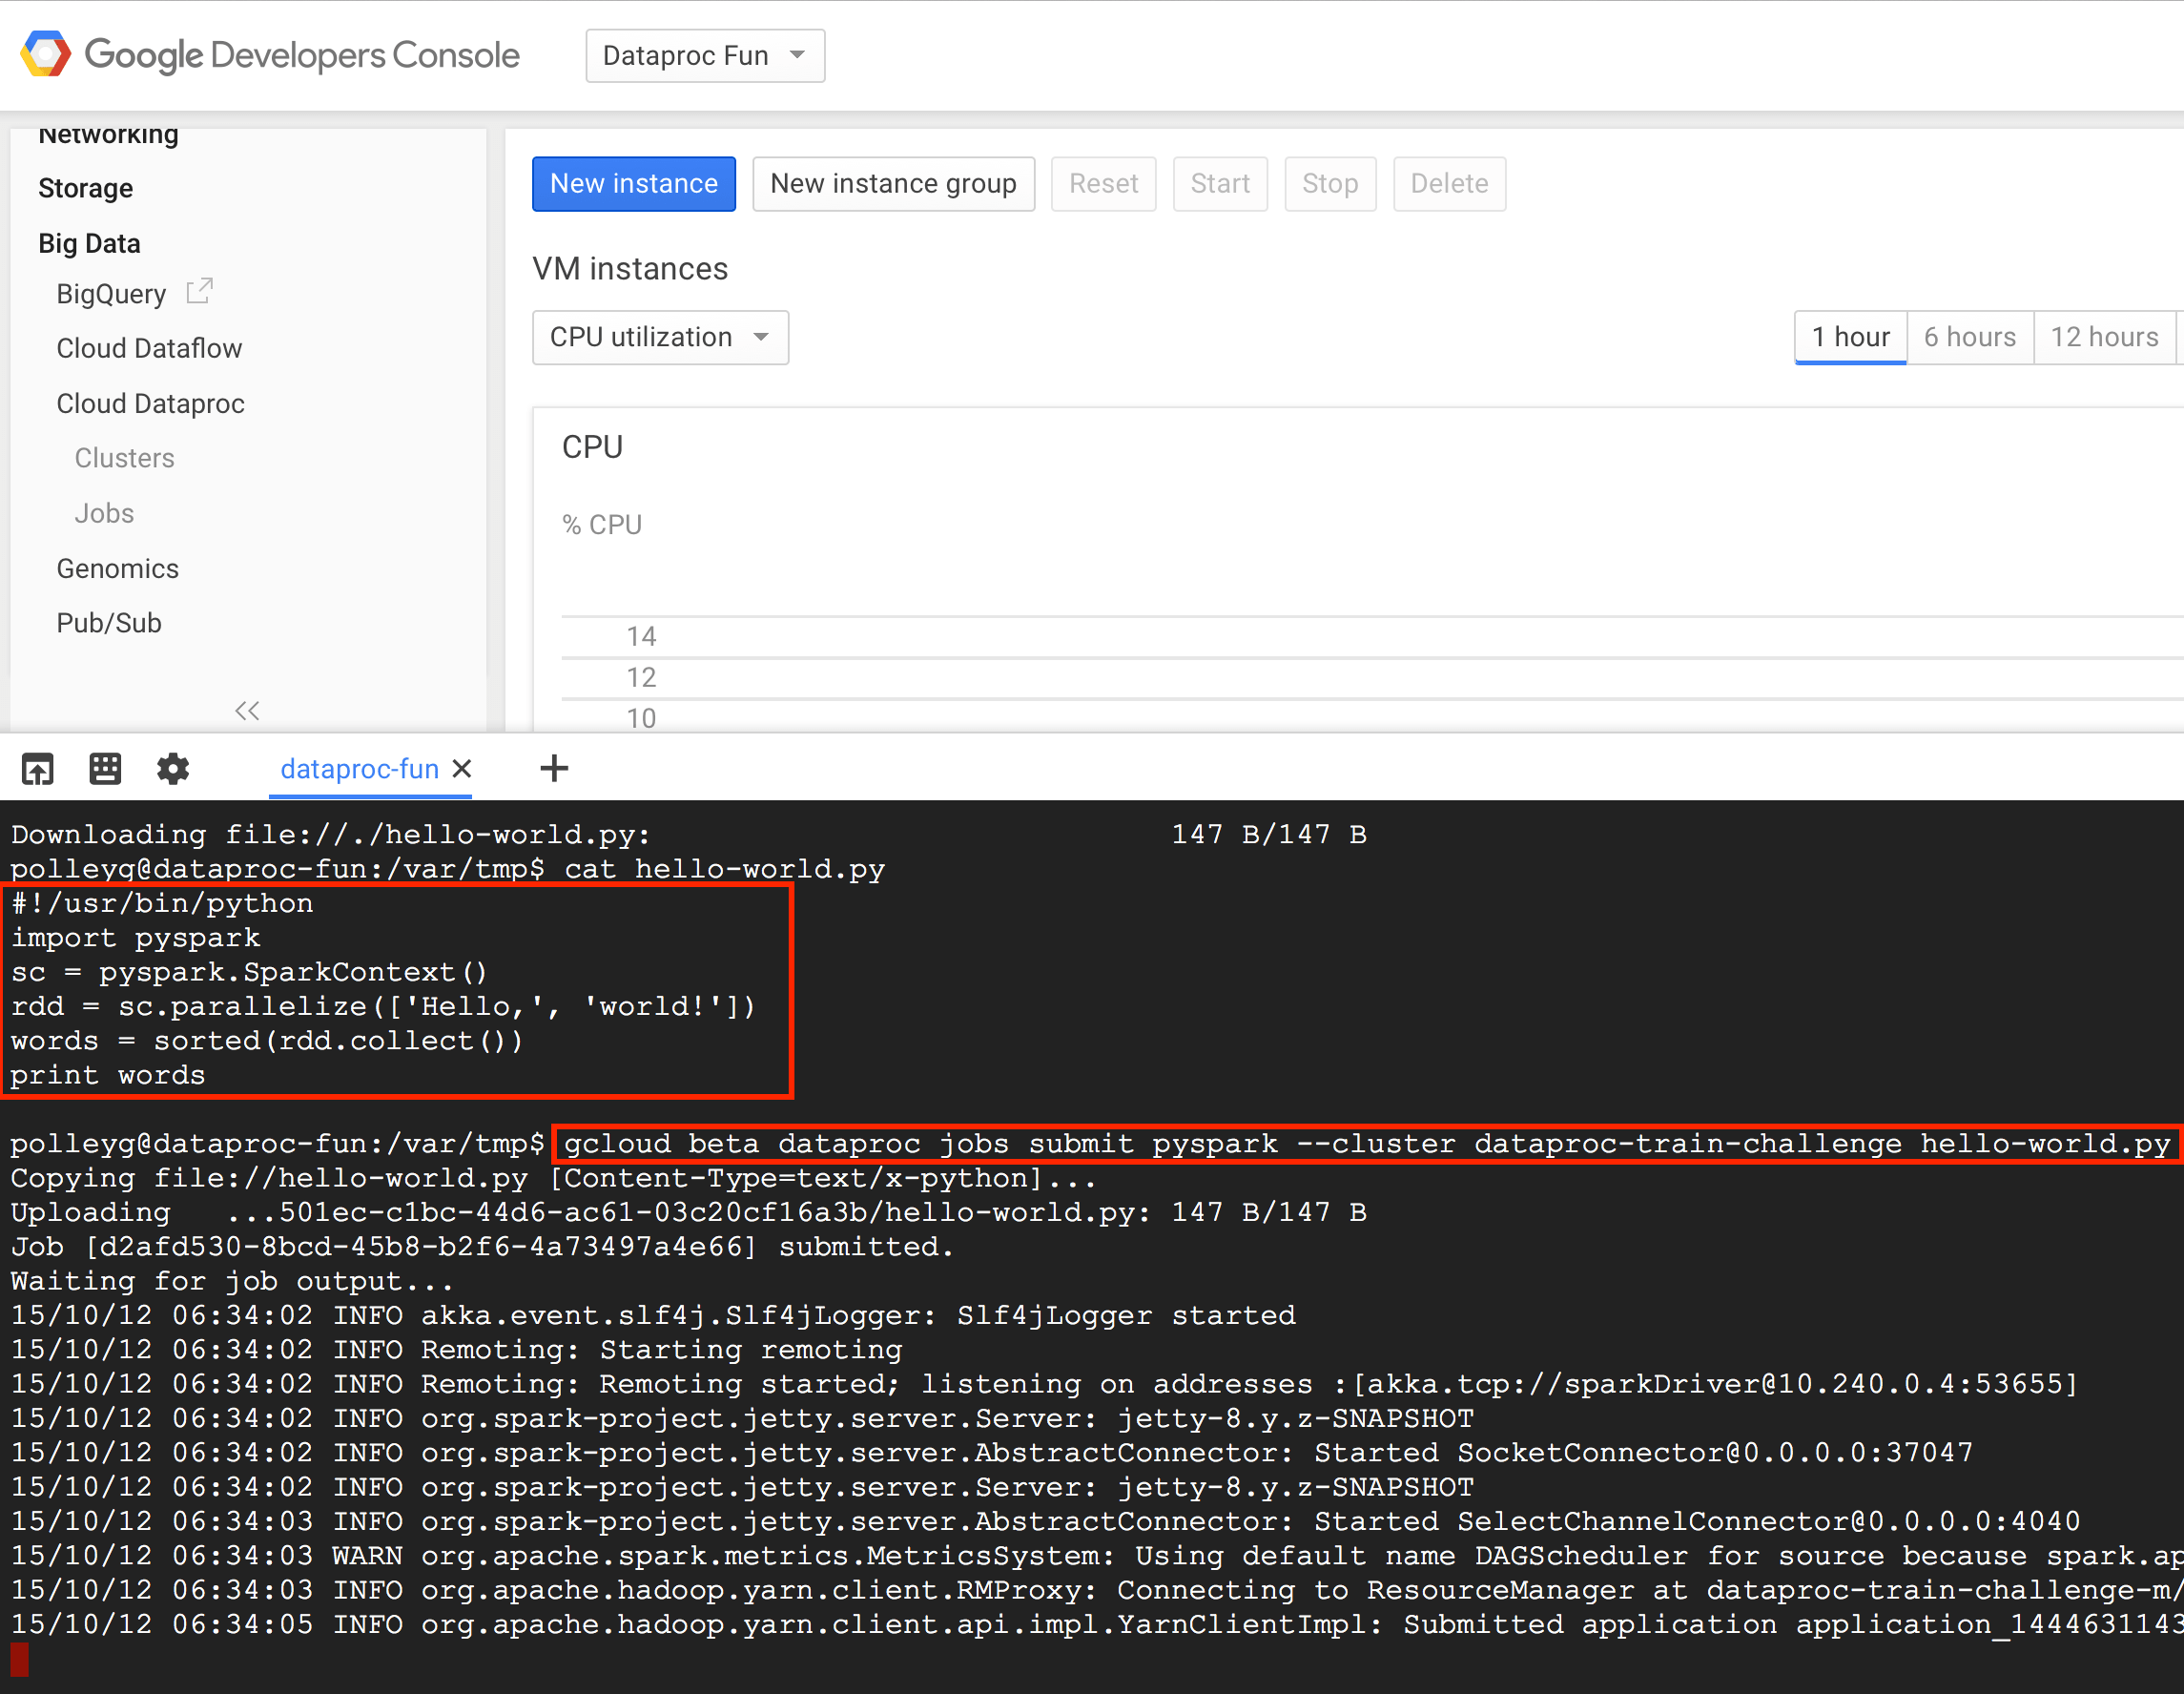Image resolution: width=2184 pixels, height=1694 pixels.
Task: Open the Cloud Shell keyboard icon
Action: coord(105,768)
